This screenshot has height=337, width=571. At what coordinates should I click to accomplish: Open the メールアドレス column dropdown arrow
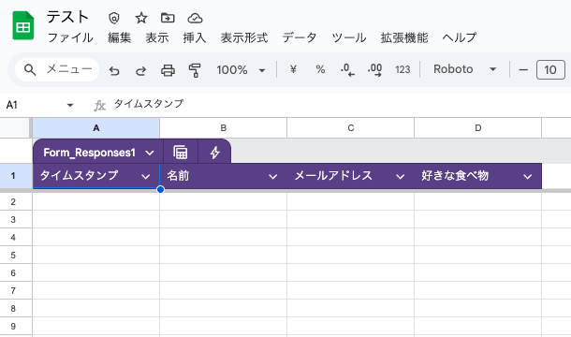pos(401,177)
